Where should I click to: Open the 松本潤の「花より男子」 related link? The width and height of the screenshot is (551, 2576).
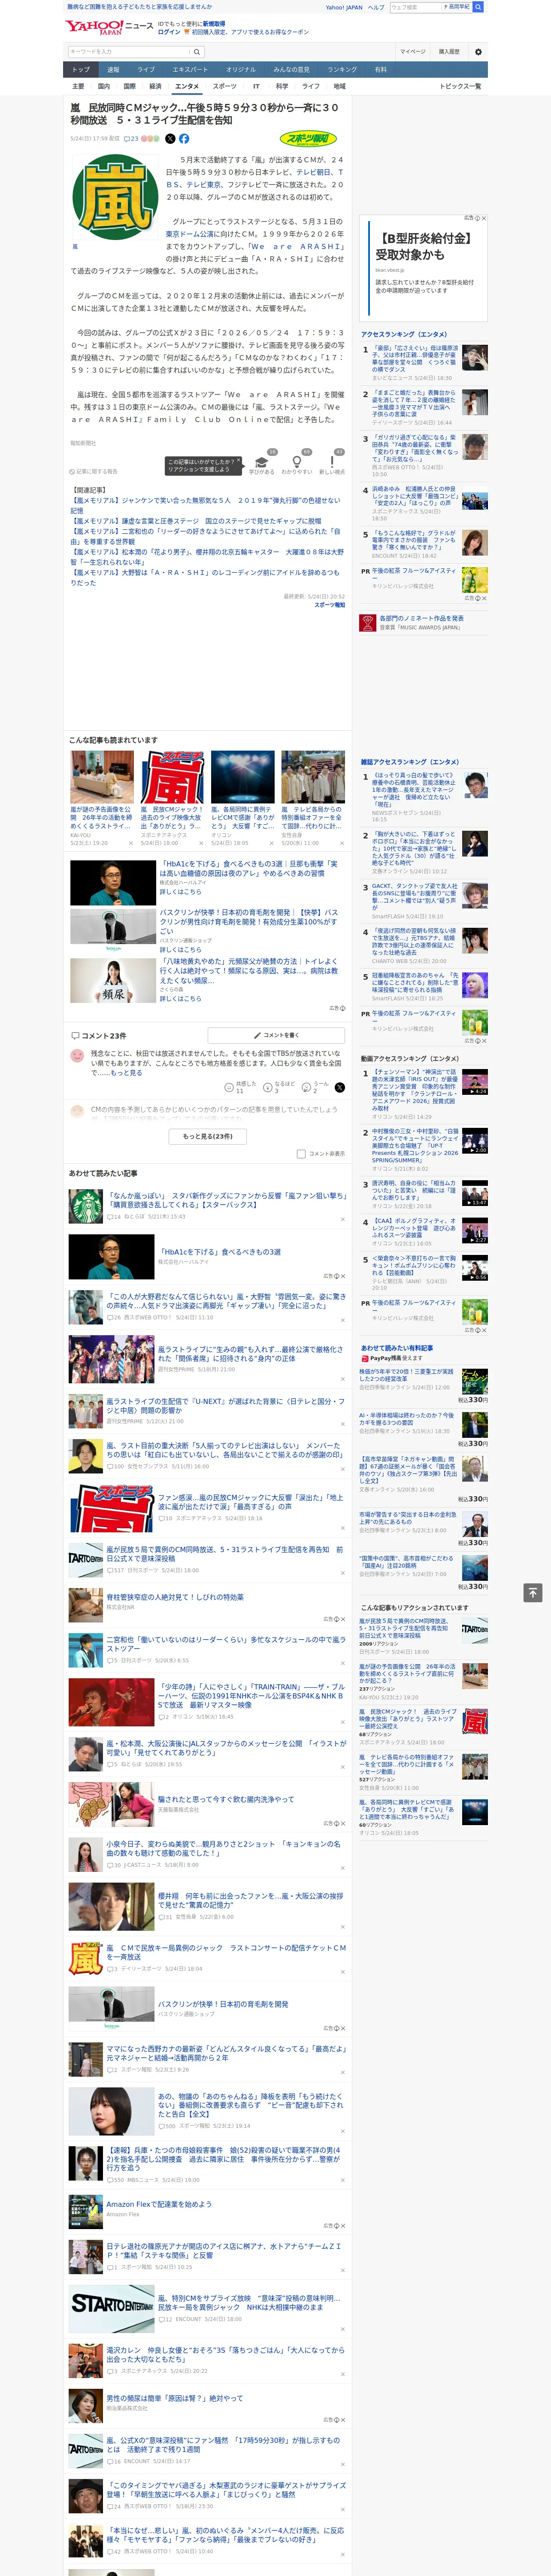pos(206,556)
